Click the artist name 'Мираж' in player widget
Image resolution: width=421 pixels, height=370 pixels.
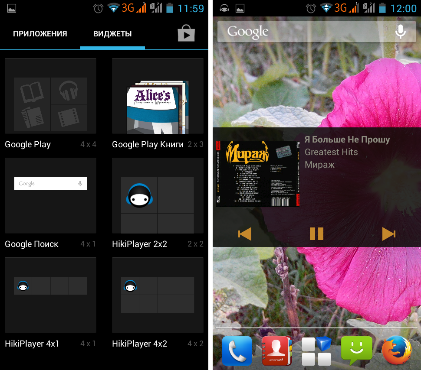click(319, 165)
